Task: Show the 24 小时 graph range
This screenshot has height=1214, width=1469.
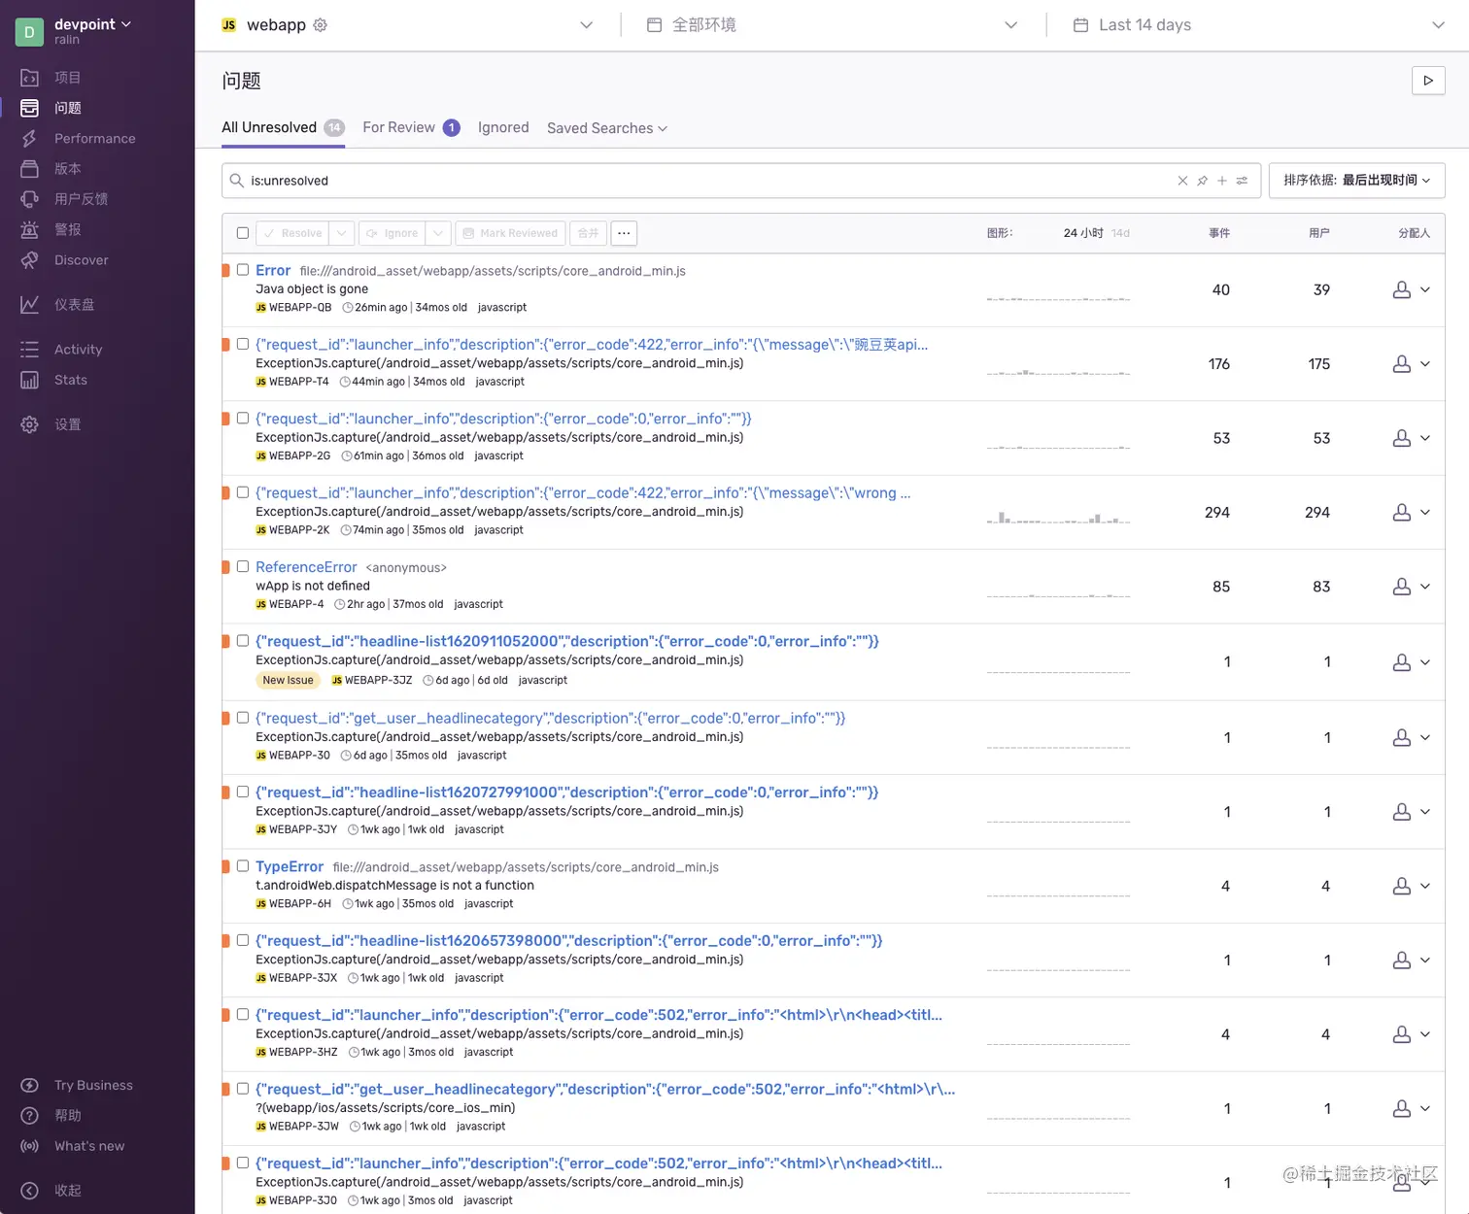Action: (1083, 233)
